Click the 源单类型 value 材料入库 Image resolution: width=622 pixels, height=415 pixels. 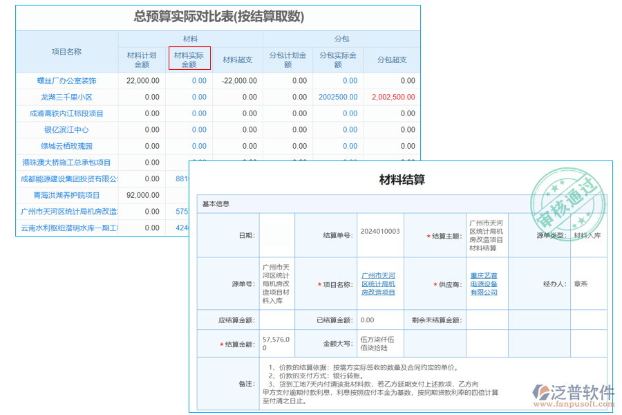click(589, 234)
